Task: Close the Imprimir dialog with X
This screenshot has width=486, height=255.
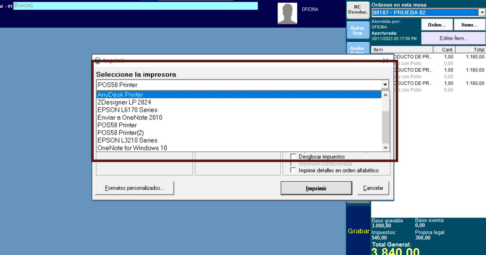Action: [x=385, y=61]
